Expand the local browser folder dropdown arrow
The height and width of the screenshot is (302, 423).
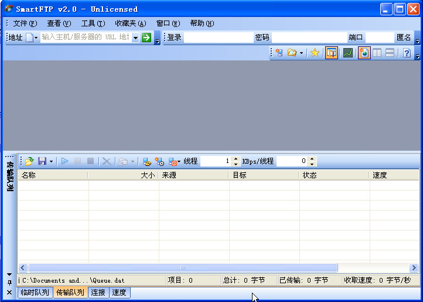301,53
